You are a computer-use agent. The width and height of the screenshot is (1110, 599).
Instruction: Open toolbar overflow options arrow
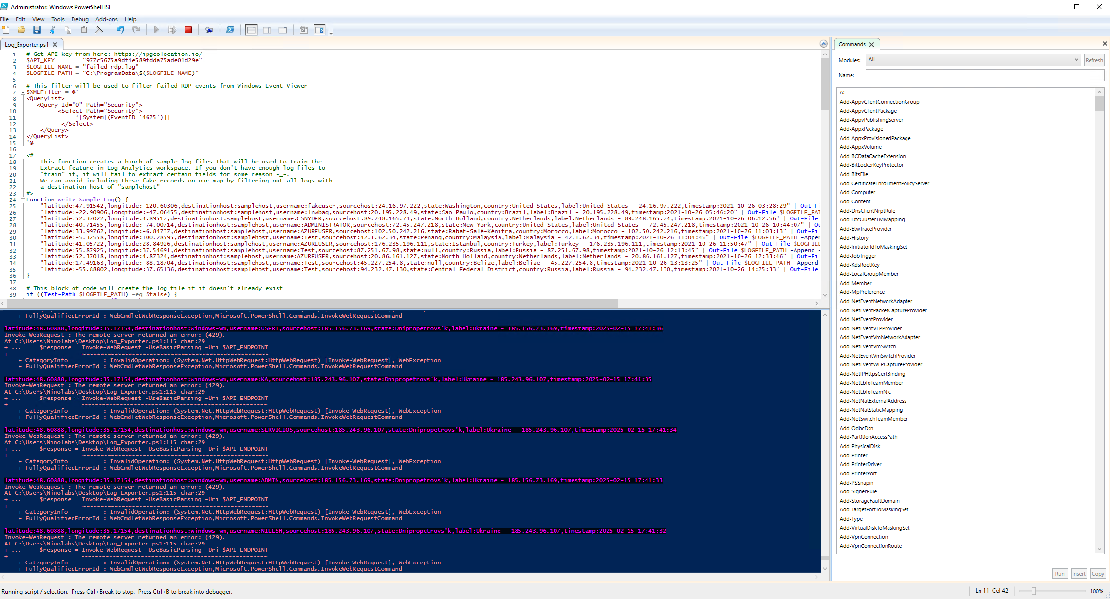pyautogui.click(x=331, y=33)
